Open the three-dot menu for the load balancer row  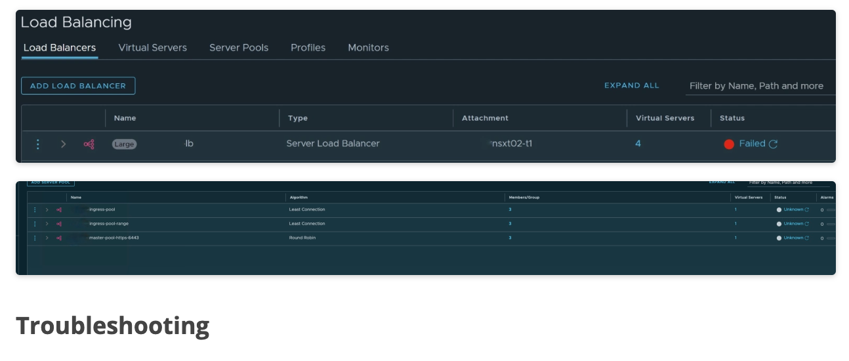(x=38, y=144)
